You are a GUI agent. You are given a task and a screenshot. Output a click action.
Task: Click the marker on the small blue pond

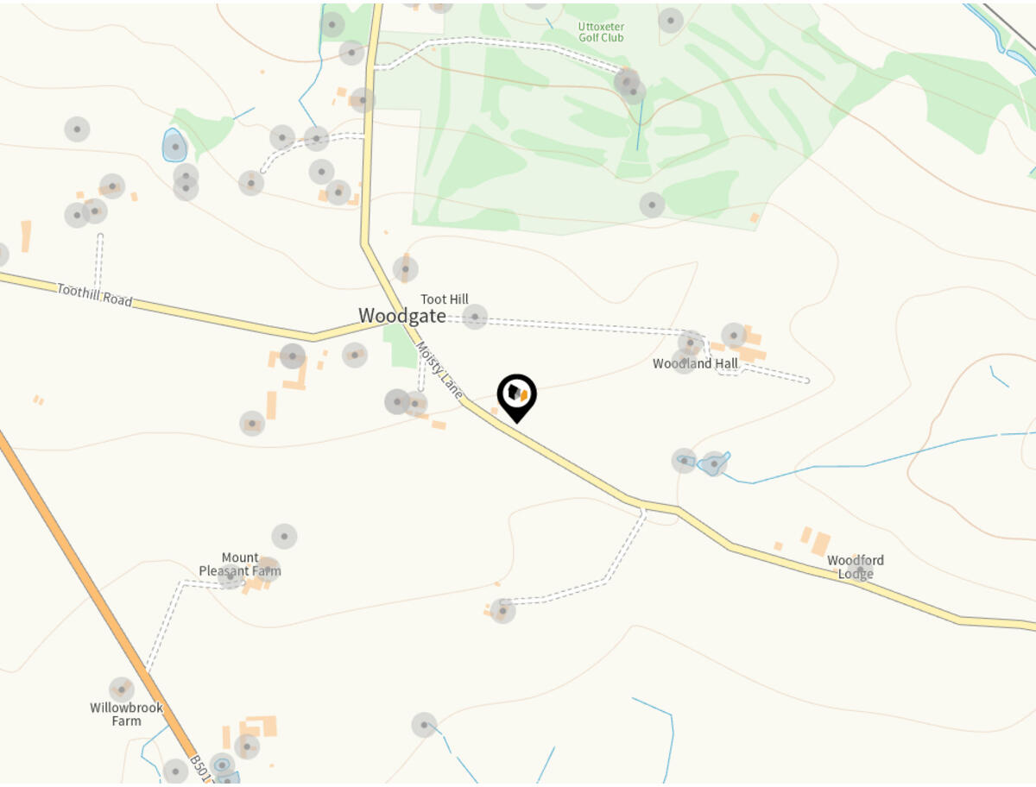tap(175, 148)
